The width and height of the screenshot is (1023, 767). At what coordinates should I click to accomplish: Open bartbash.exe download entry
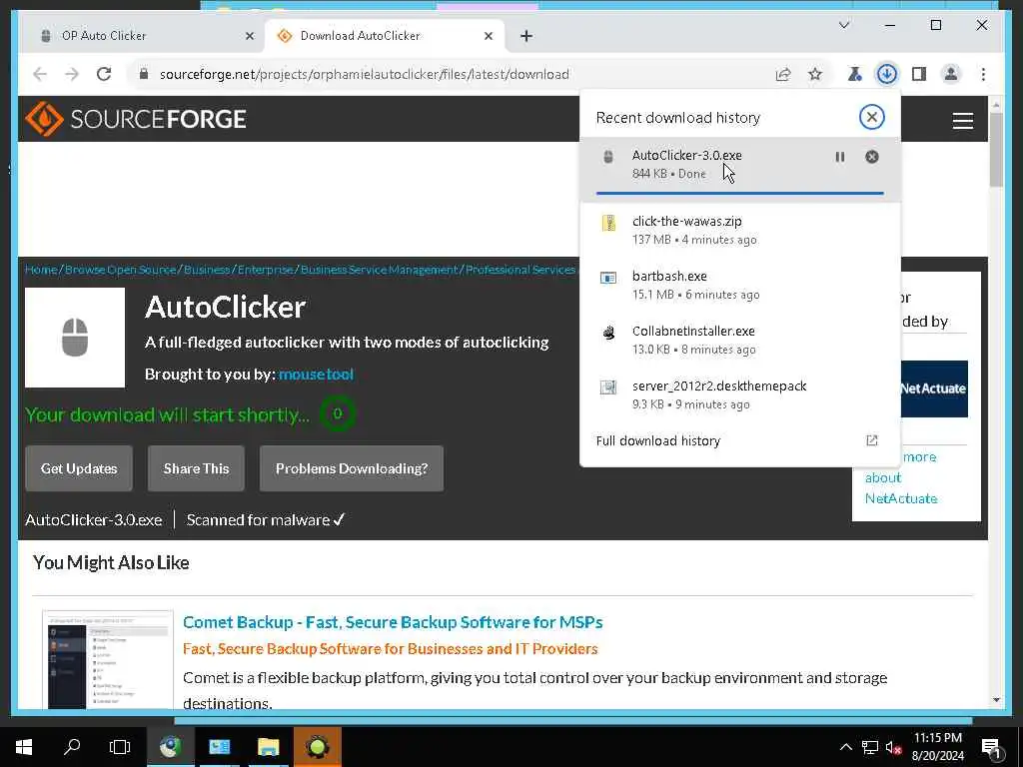pyautogui.click(x=740, y=285)
